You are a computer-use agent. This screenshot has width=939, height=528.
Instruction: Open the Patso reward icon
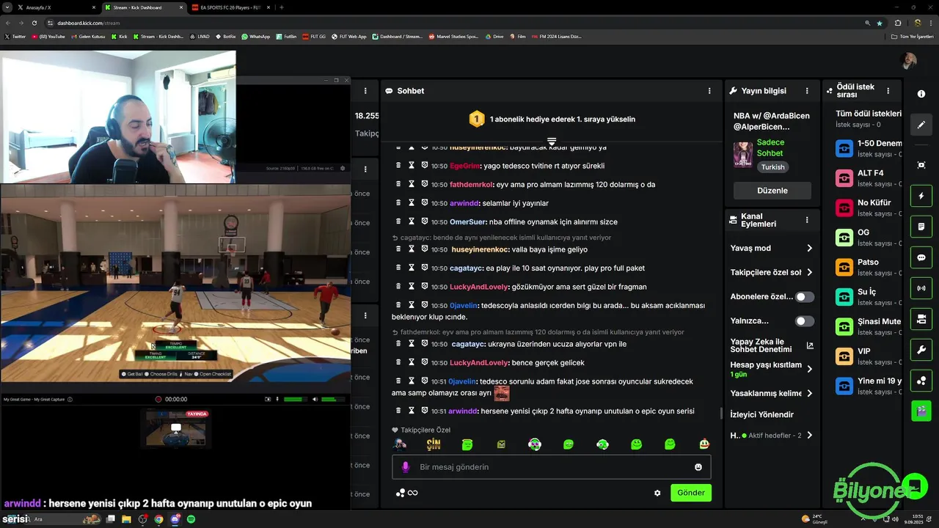tap(844, 267)
